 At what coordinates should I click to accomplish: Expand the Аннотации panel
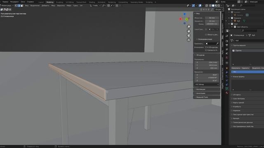(x=207, y=93)
